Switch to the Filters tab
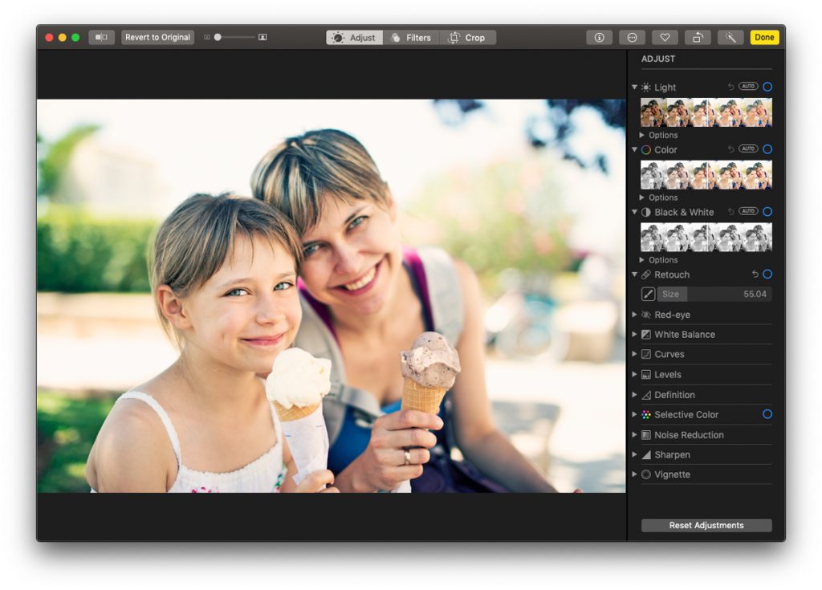This screenshot has width=822, height=590. (x=412, y=38)
